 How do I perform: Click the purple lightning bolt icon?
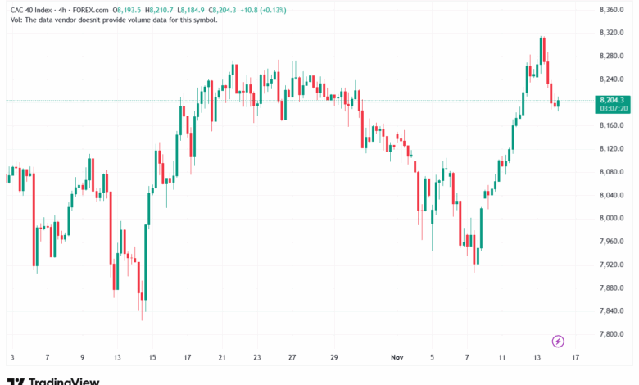pos(558,341)
